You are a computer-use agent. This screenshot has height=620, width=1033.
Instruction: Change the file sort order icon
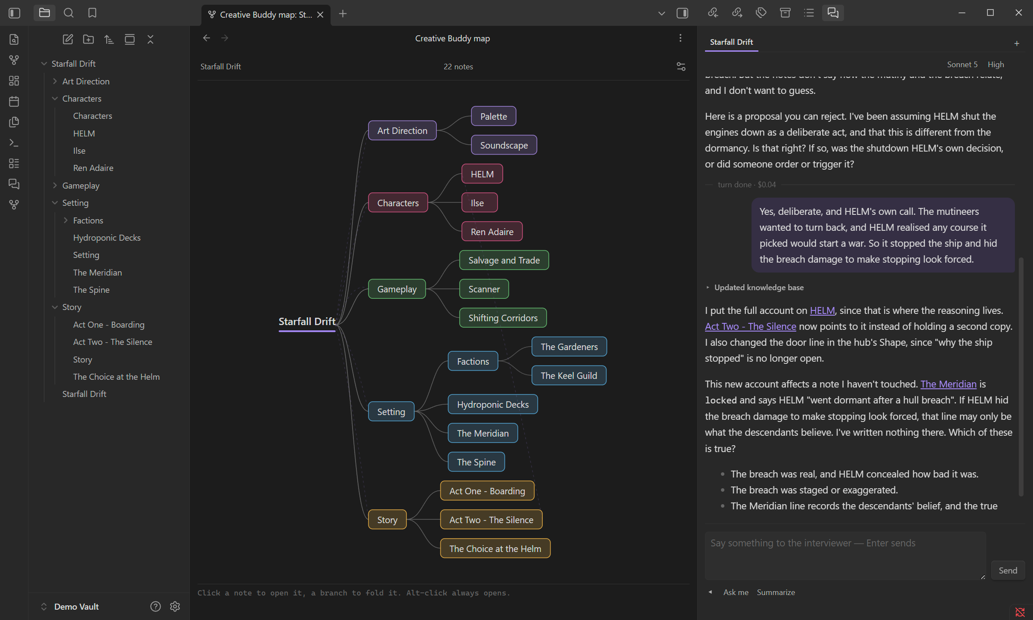109,39
